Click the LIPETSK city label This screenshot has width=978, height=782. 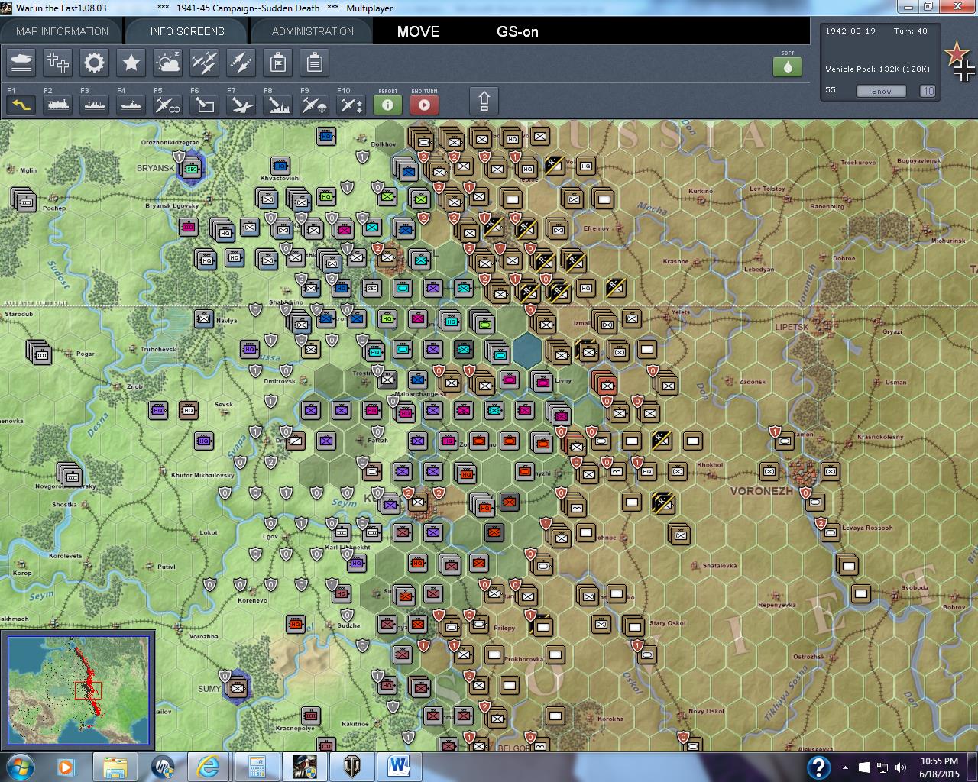(792, 327)
